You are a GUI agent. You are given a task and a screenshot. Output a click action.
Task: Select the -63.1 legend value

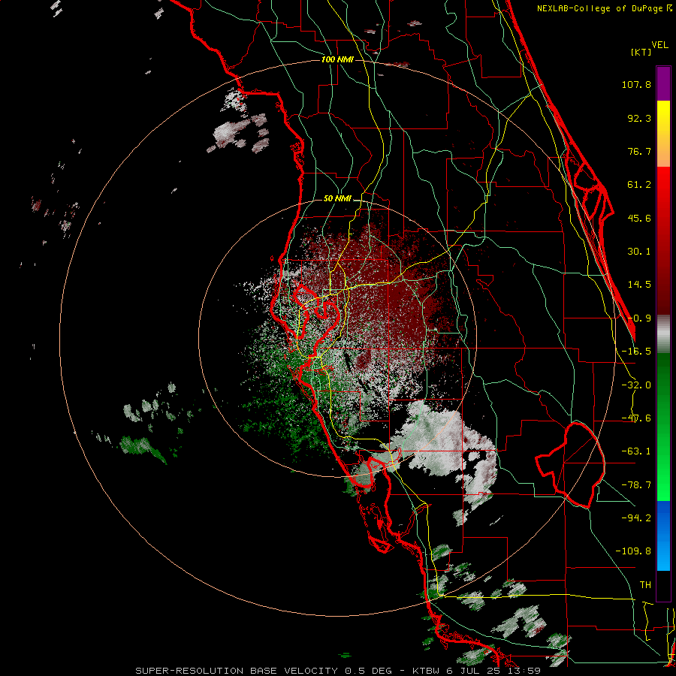[636, 451]
